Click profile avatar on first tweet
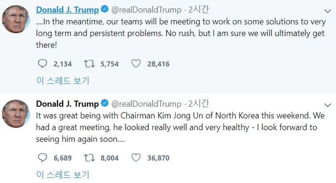 tap(16, 19)
